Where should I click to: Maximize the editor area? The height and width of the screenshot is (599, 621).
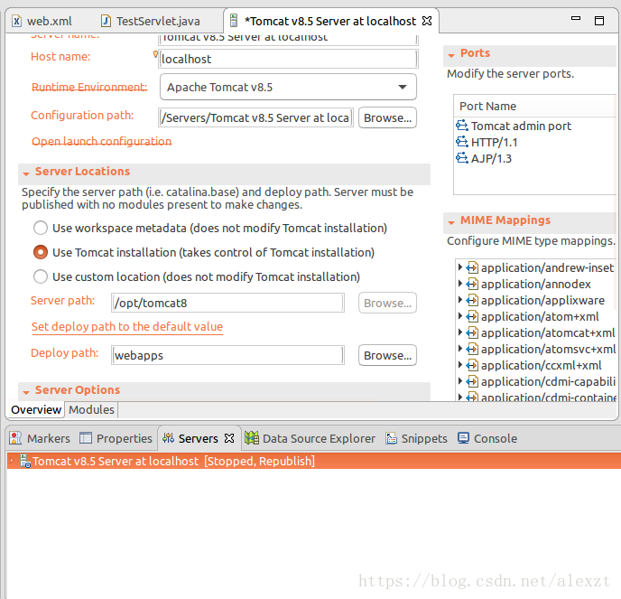coord(599,21)
